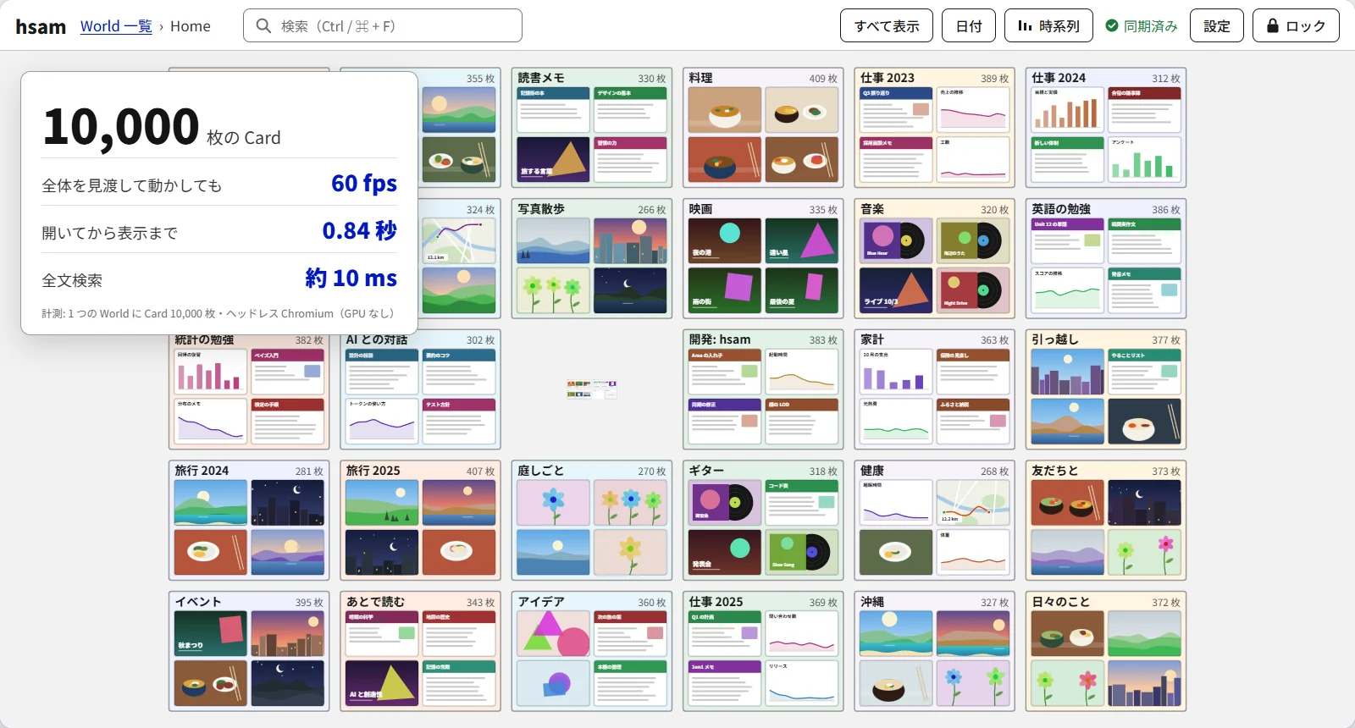
Task: Sort by 日付 button
Action: pyautogui.click(x=969, y=26)
